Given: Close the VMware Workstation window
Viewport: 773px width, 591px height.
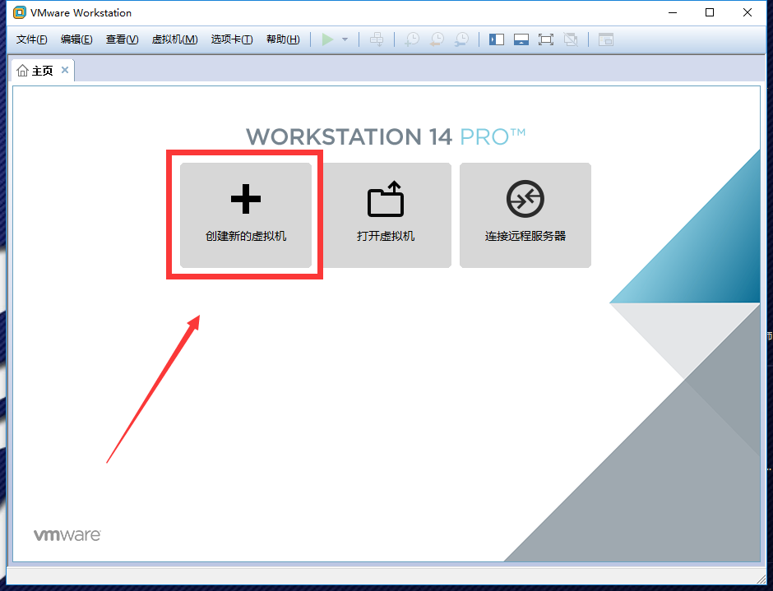Looking at the screenshot, I should pyautogui.click(x=748, y=13).
